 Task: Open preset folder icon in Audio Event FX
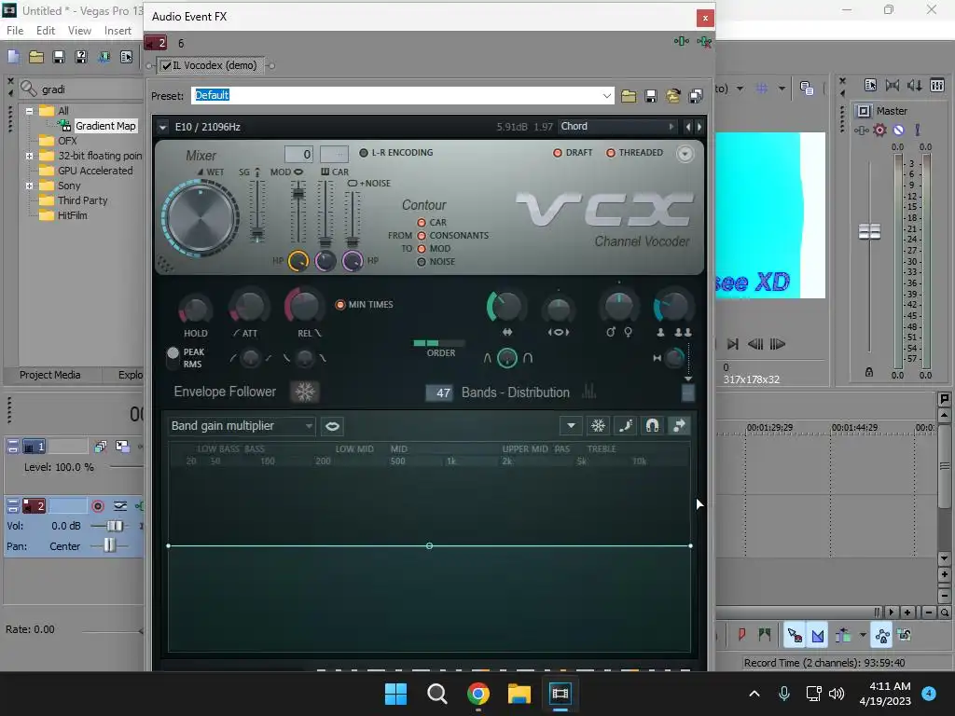point(629,96)
